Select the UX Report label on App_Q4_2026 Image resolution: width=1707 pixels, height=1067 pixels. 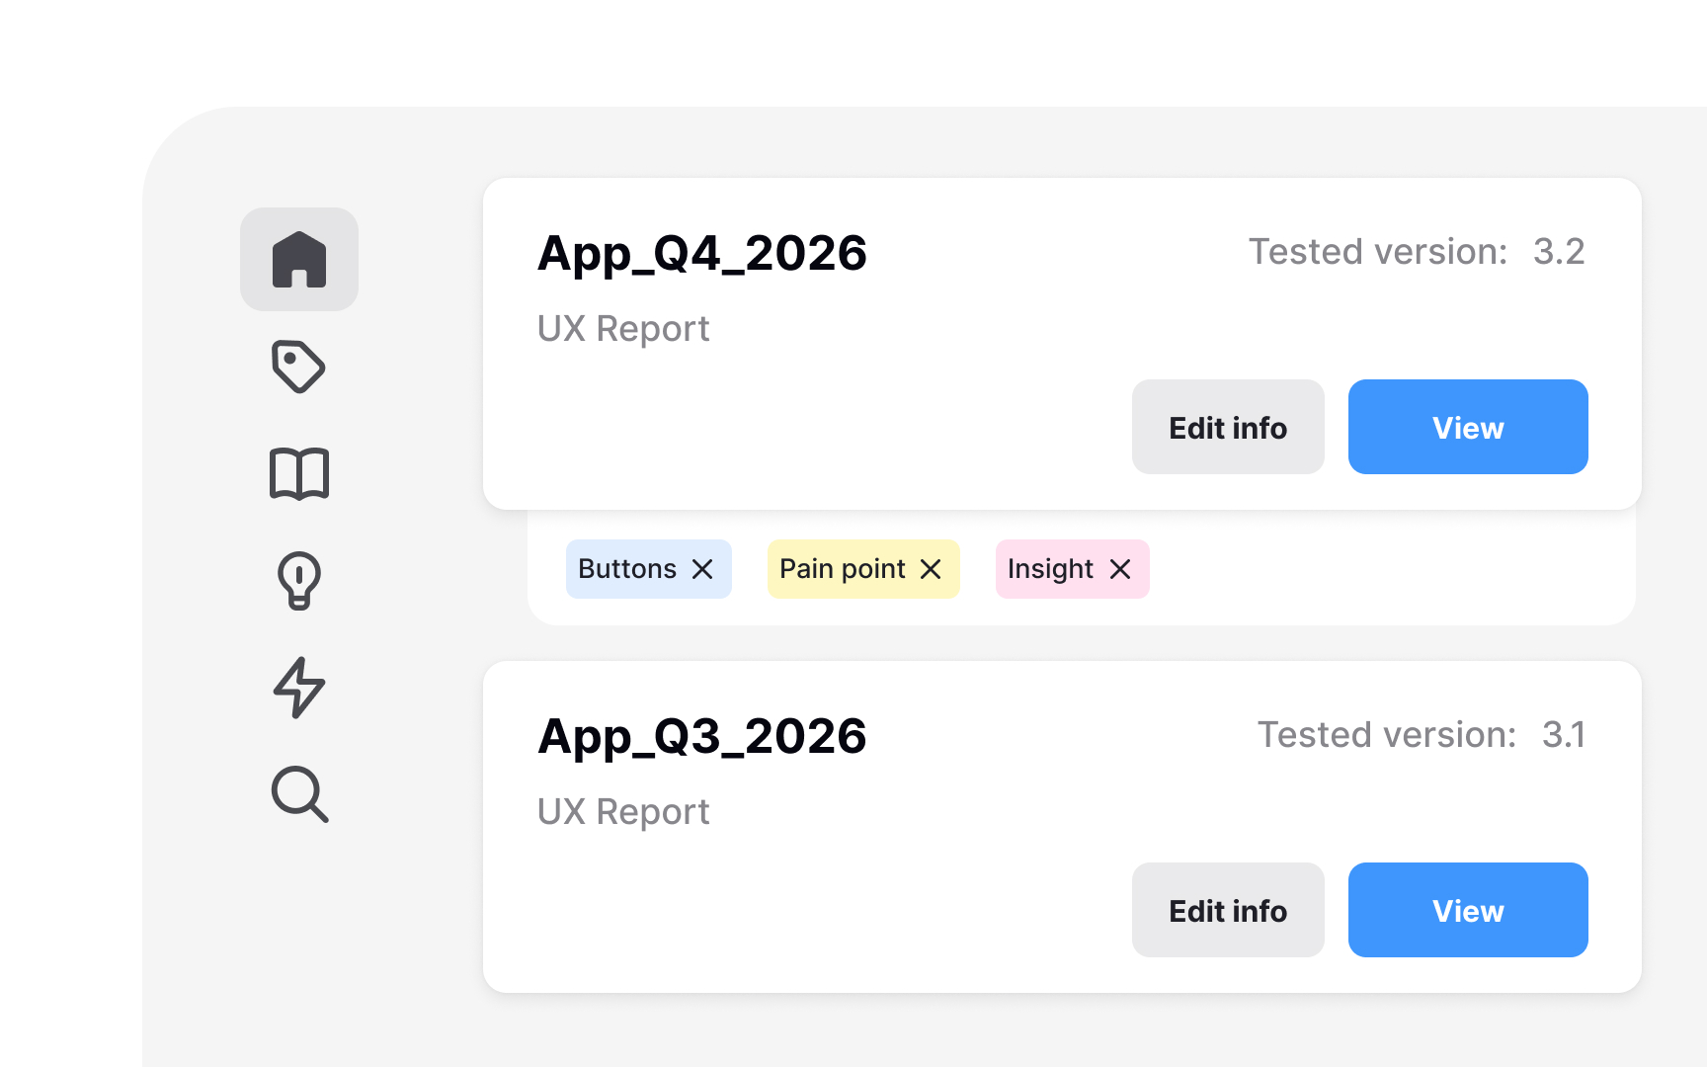(623, 328)
